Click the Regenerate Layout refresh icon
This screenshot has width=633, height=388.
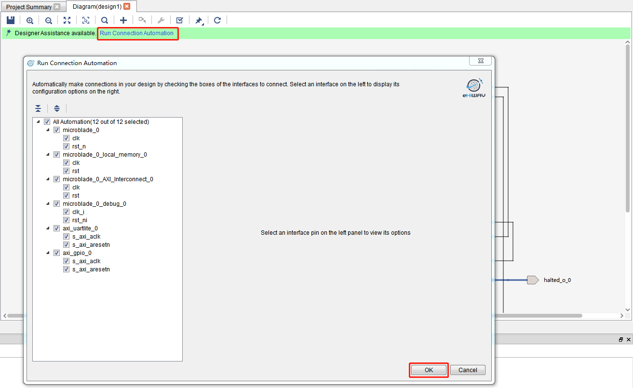(217, 20)
